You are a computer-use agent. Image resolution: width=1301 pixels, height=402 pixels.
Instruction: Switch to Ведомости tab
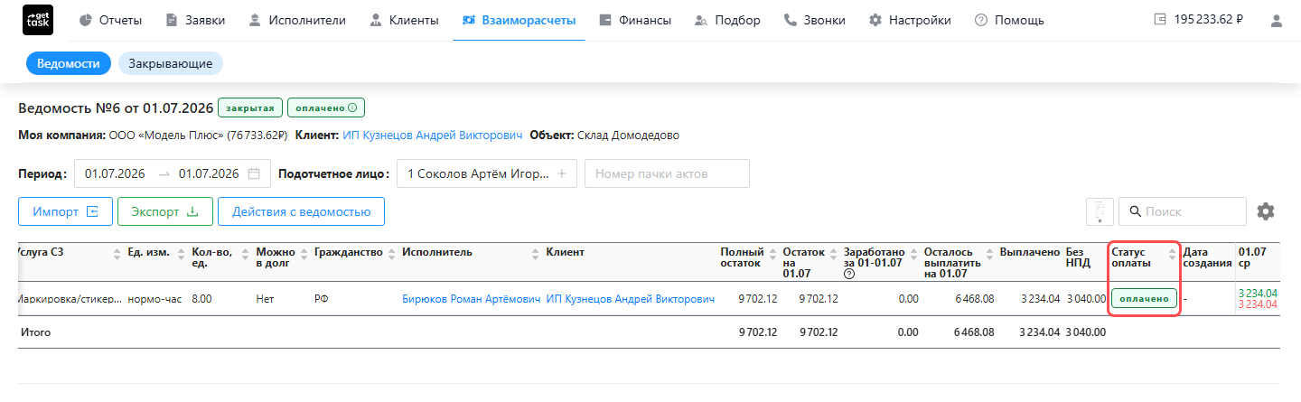[x=69, y=63]
